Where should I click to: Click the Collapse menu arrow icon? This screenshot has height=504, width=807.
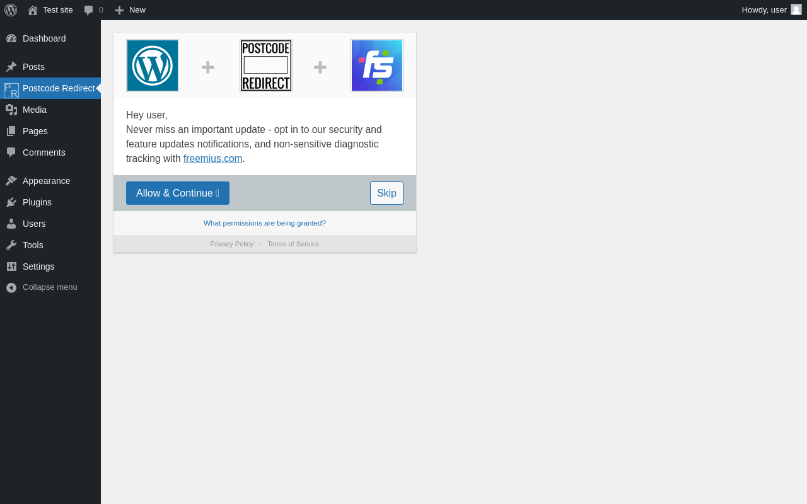coord(11,287)
